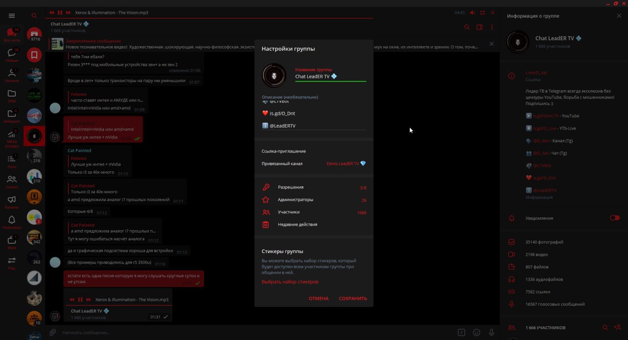Click the Написать сообщение input field
The width and height of the screenshot is (628, 340).
coord(258,332)
